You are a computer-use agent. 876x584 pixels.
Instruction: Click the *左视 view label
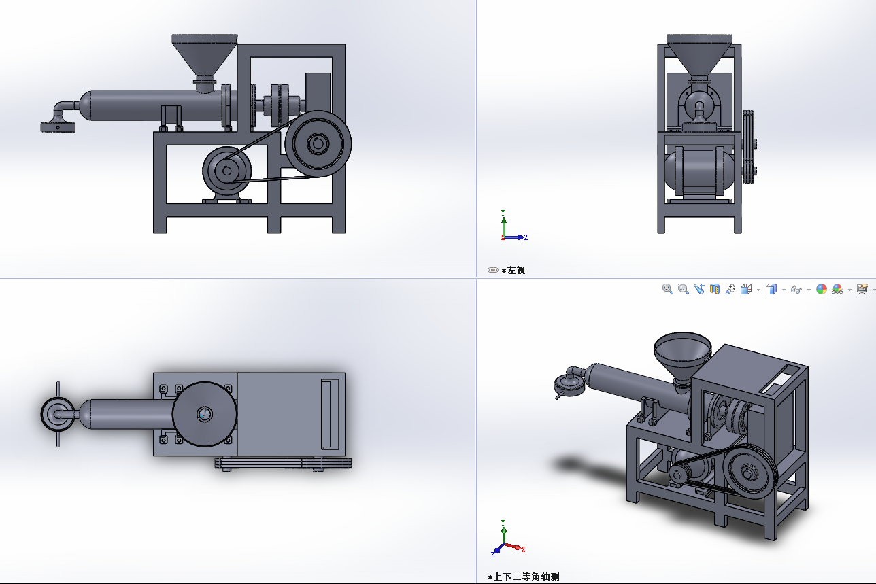[x=513, y=270]
